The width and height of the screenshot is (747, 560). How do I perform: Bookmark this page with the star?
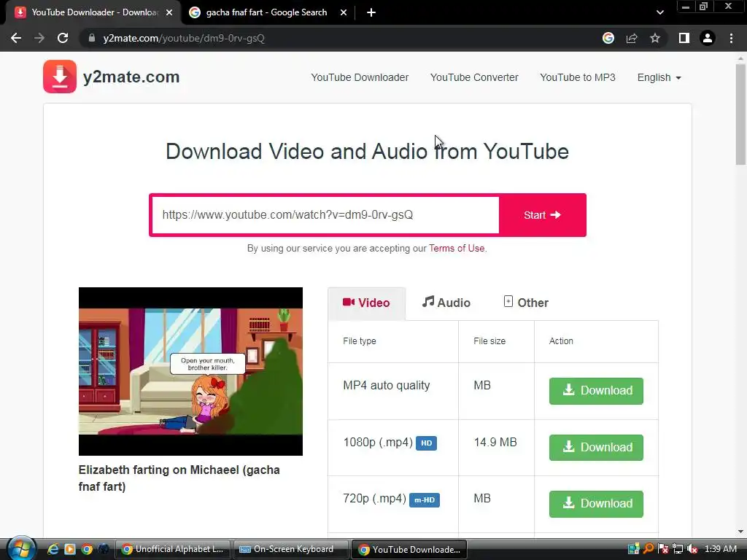click(655, 38)
